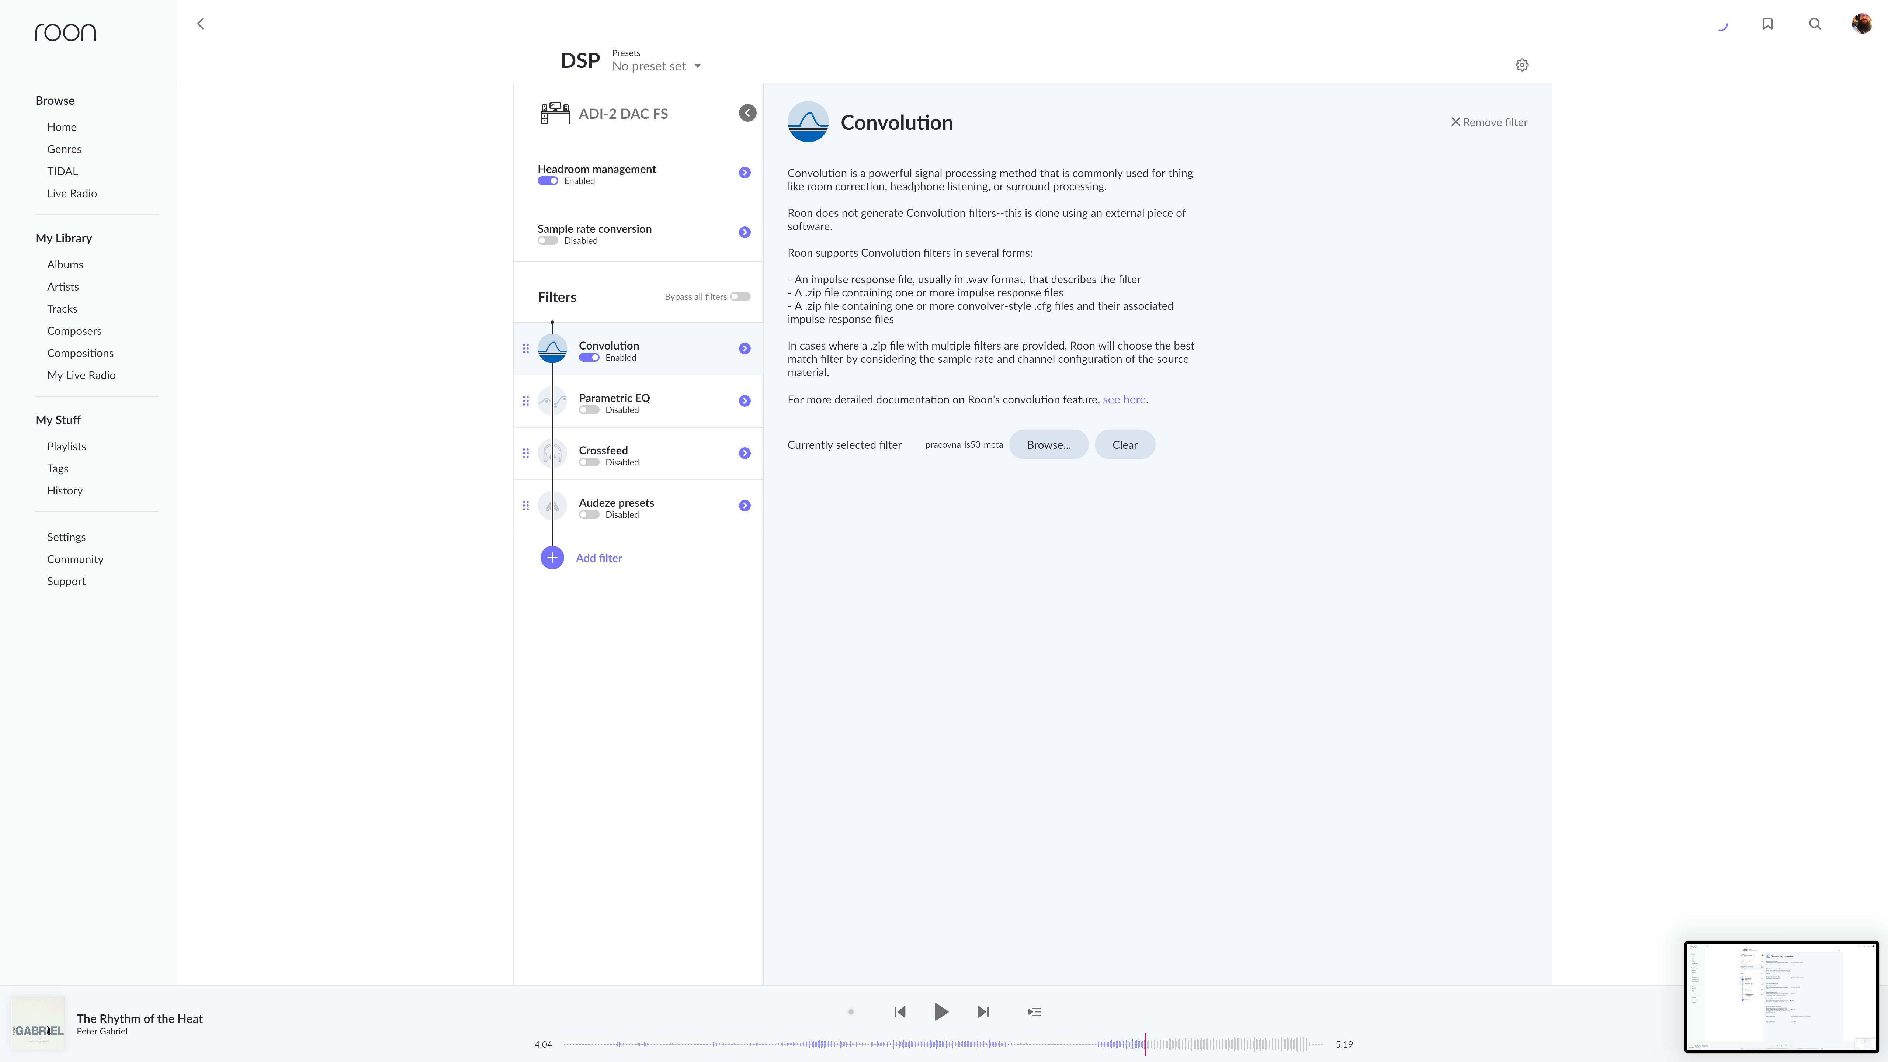Open Artists in My Library
This screenshot has height=1062, width=1888.
(63, 287)
